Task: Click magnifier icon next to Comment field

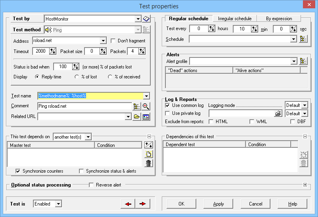Action: pos(146,106)
